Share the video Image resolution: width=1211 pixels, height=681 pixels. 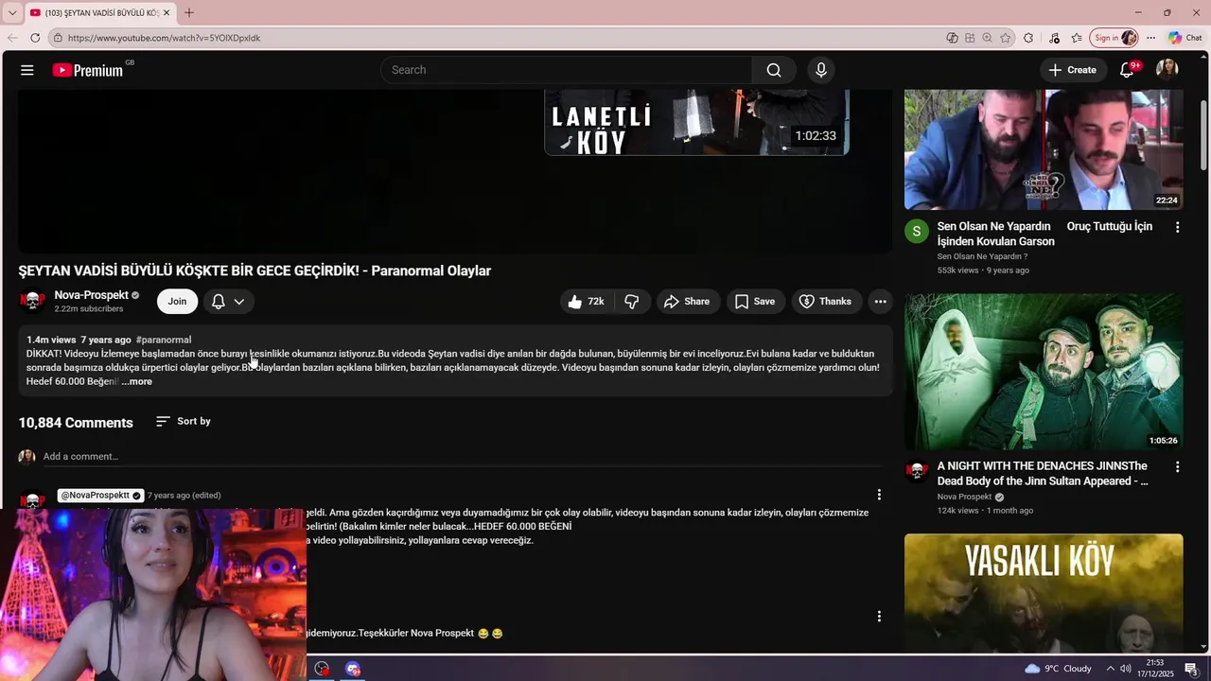pos(687,302)
